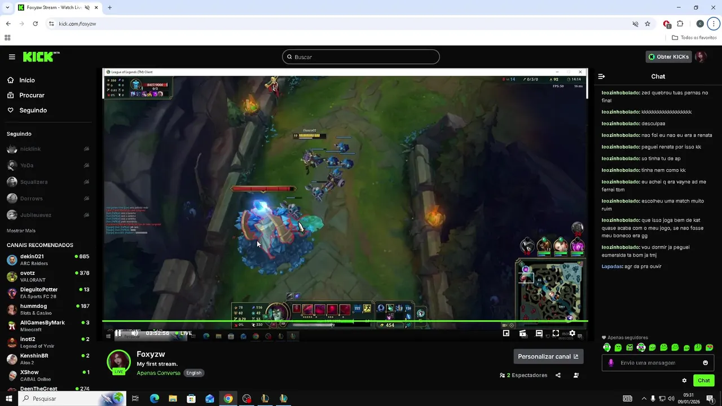Viewport: 722px width, 406px height.
Task: Open a new browser tab
Action: coord(109,7)
